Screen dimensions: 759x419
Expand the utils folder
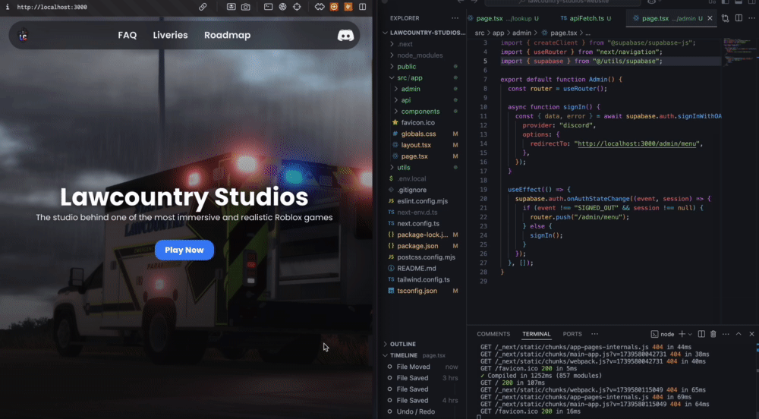(392, 168)
